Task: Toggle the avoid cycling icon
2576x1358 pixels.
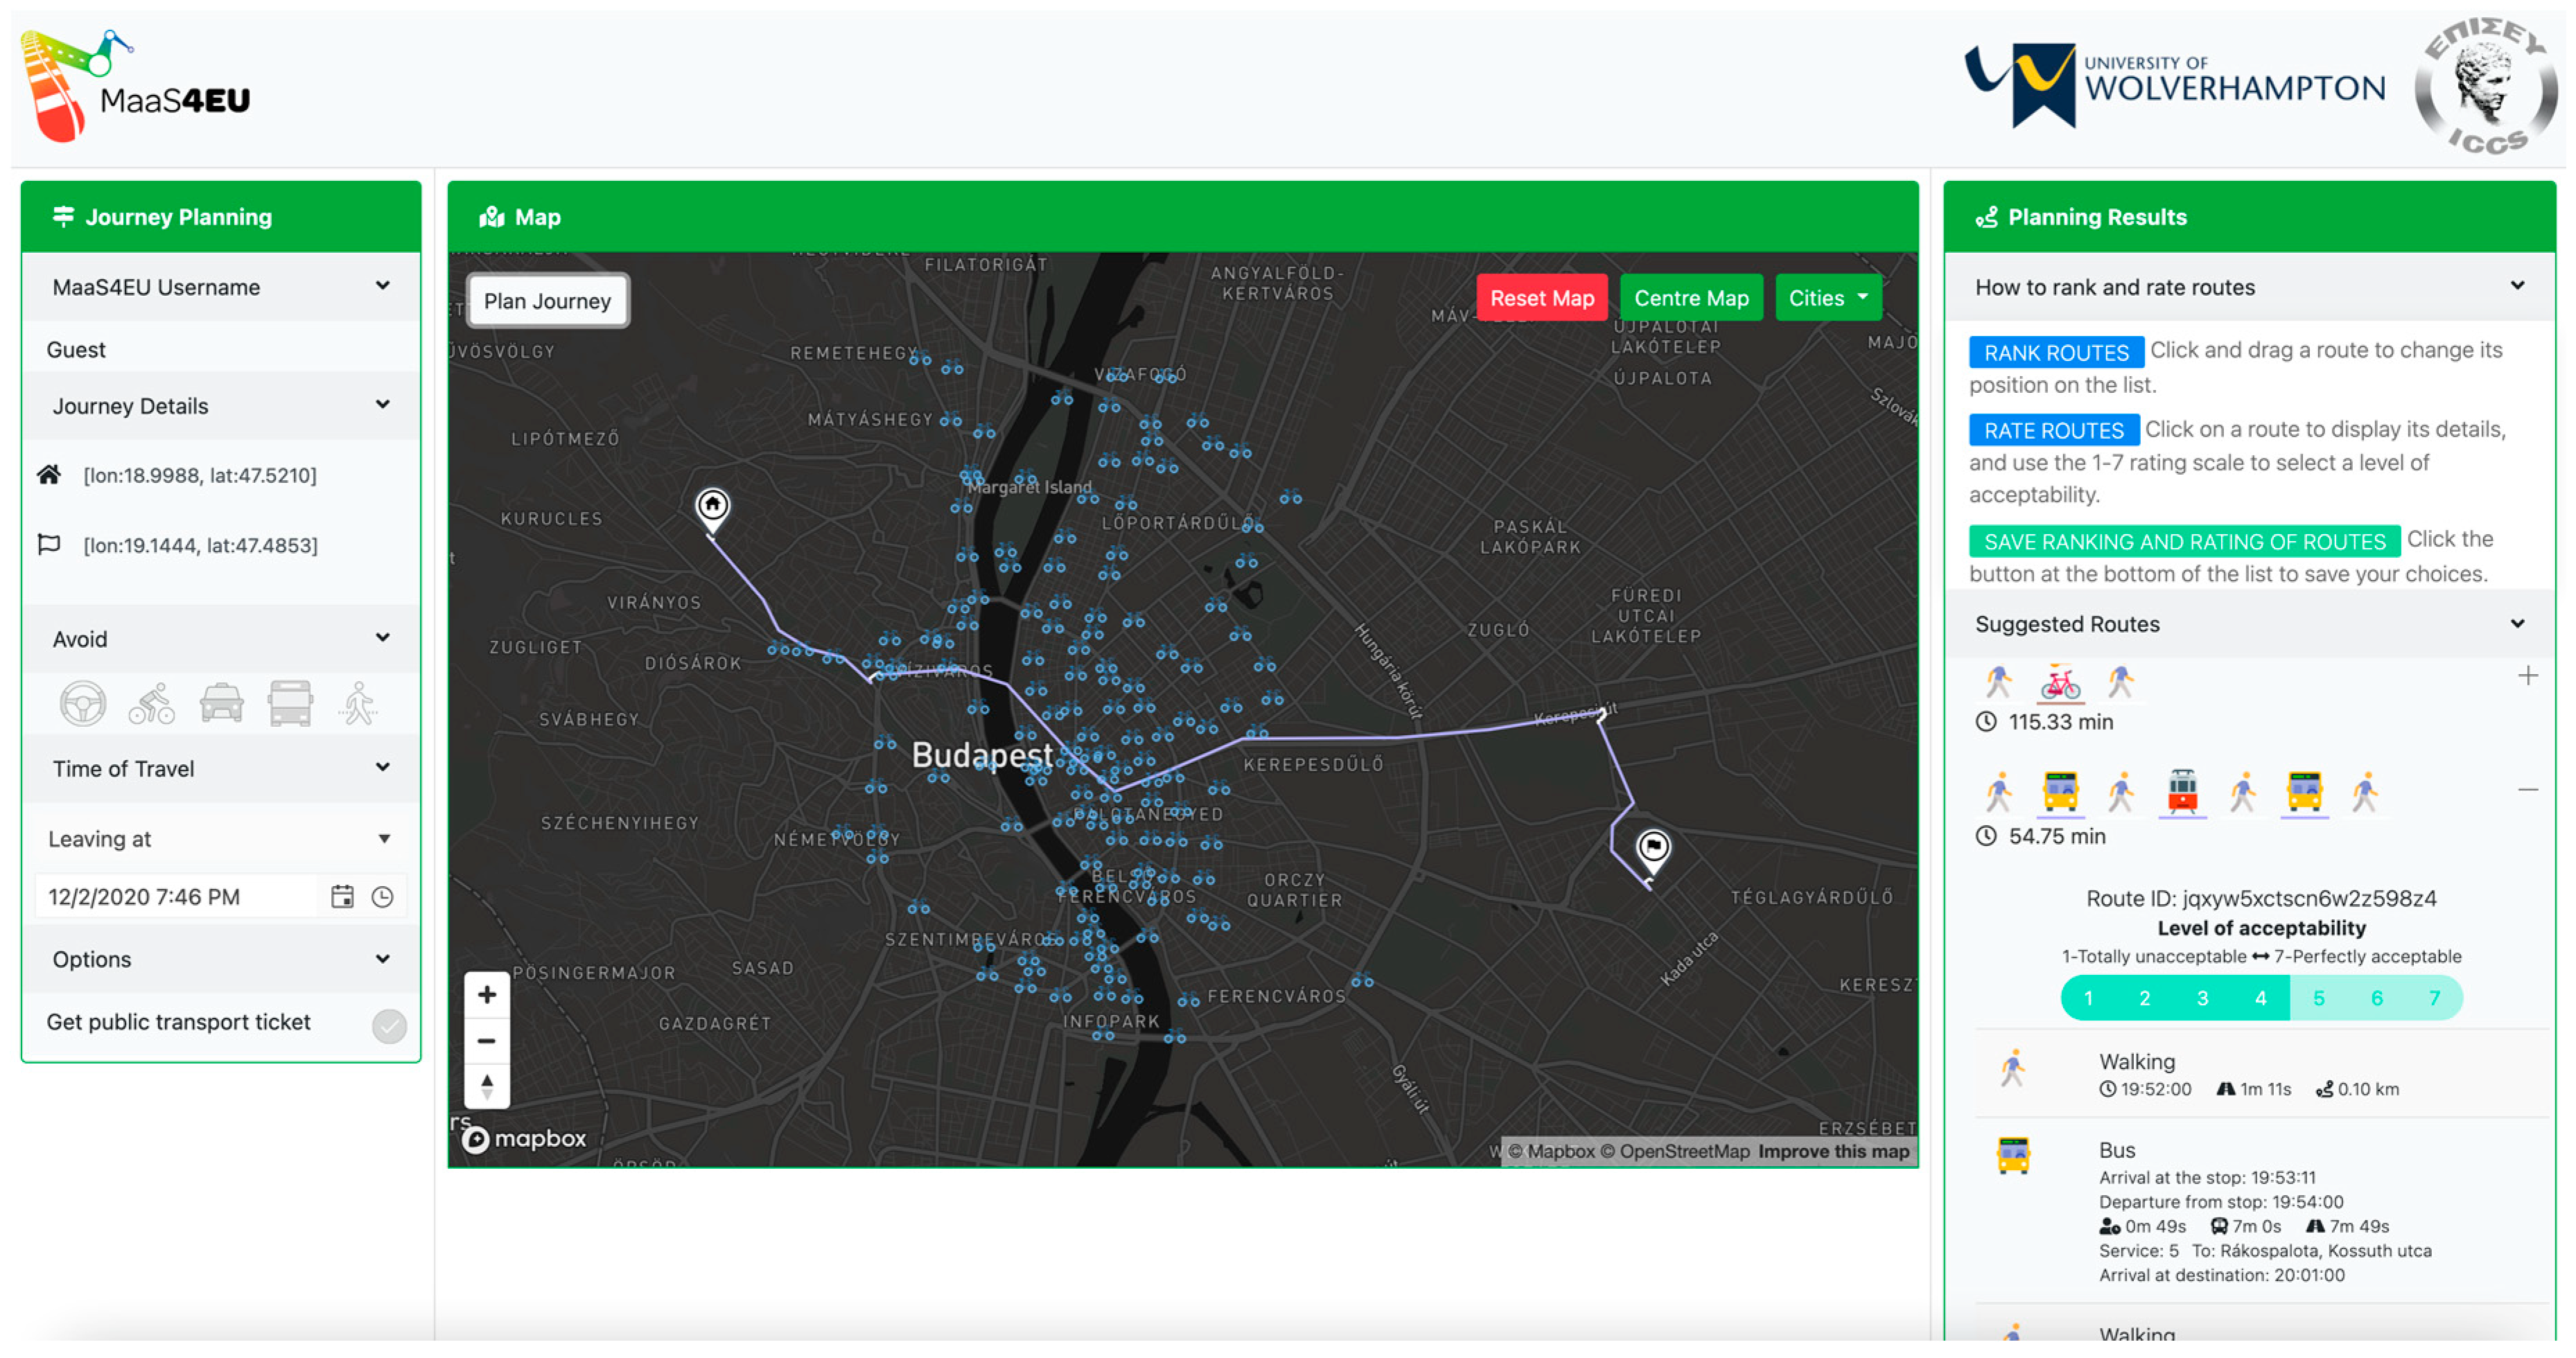Action: [x=151, y=703]
